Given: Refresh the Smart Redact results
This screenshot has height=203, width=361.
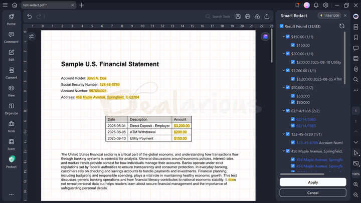Looking at the screenshot, I should 342,26.
